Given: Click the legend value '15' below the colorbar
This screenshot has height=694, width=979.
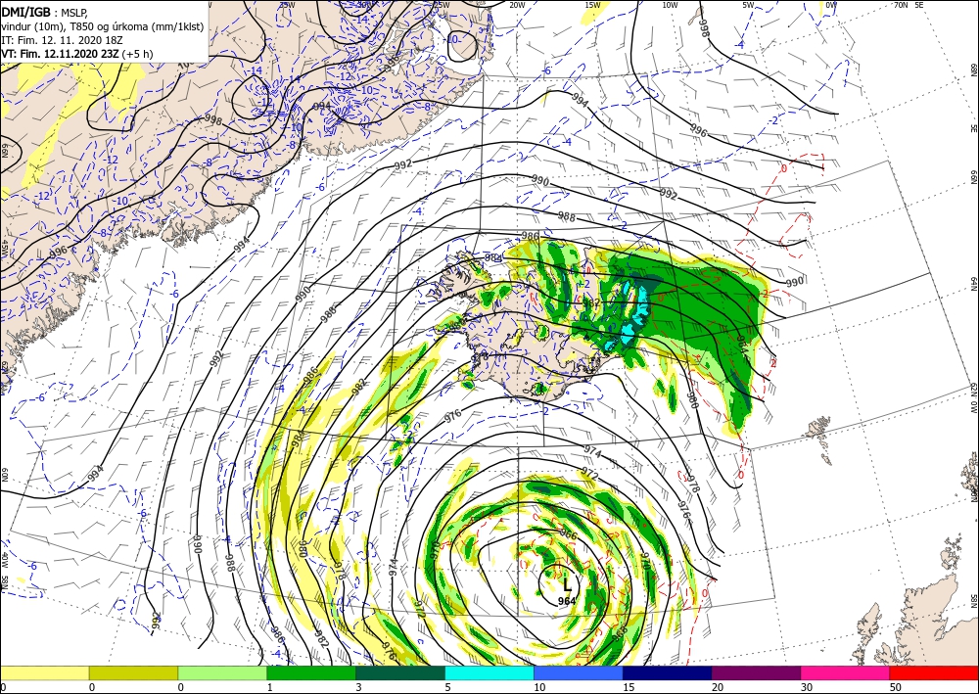Looking at the screenshot, I should 629,687.
